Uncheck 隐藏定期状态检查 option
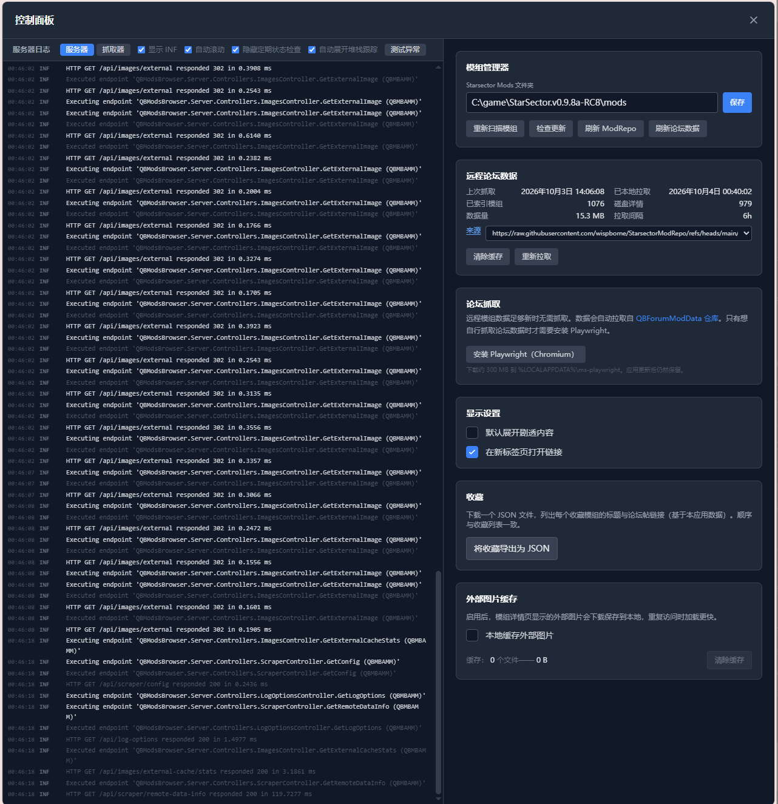Image resolution: width=778 pixels, height=804 pixels. point(235,50)
